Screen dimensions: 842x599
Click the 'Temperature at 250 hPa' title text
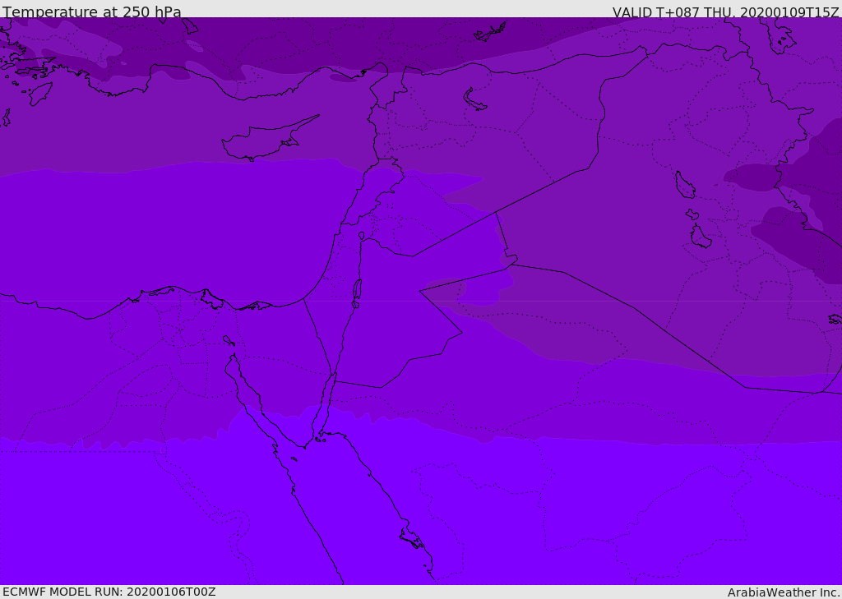(92, 12)
